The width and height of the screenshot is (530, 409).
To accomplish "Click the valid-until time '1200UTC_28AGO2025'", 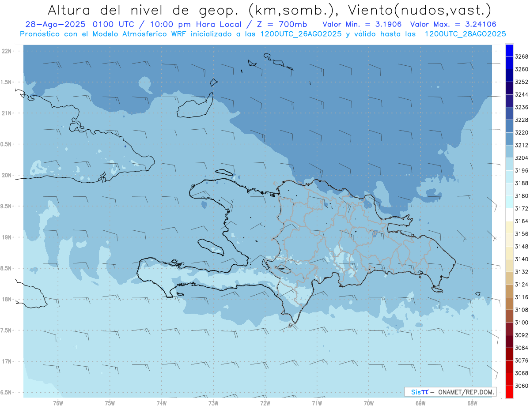I will pyautogui.click(x=465, y=34).
